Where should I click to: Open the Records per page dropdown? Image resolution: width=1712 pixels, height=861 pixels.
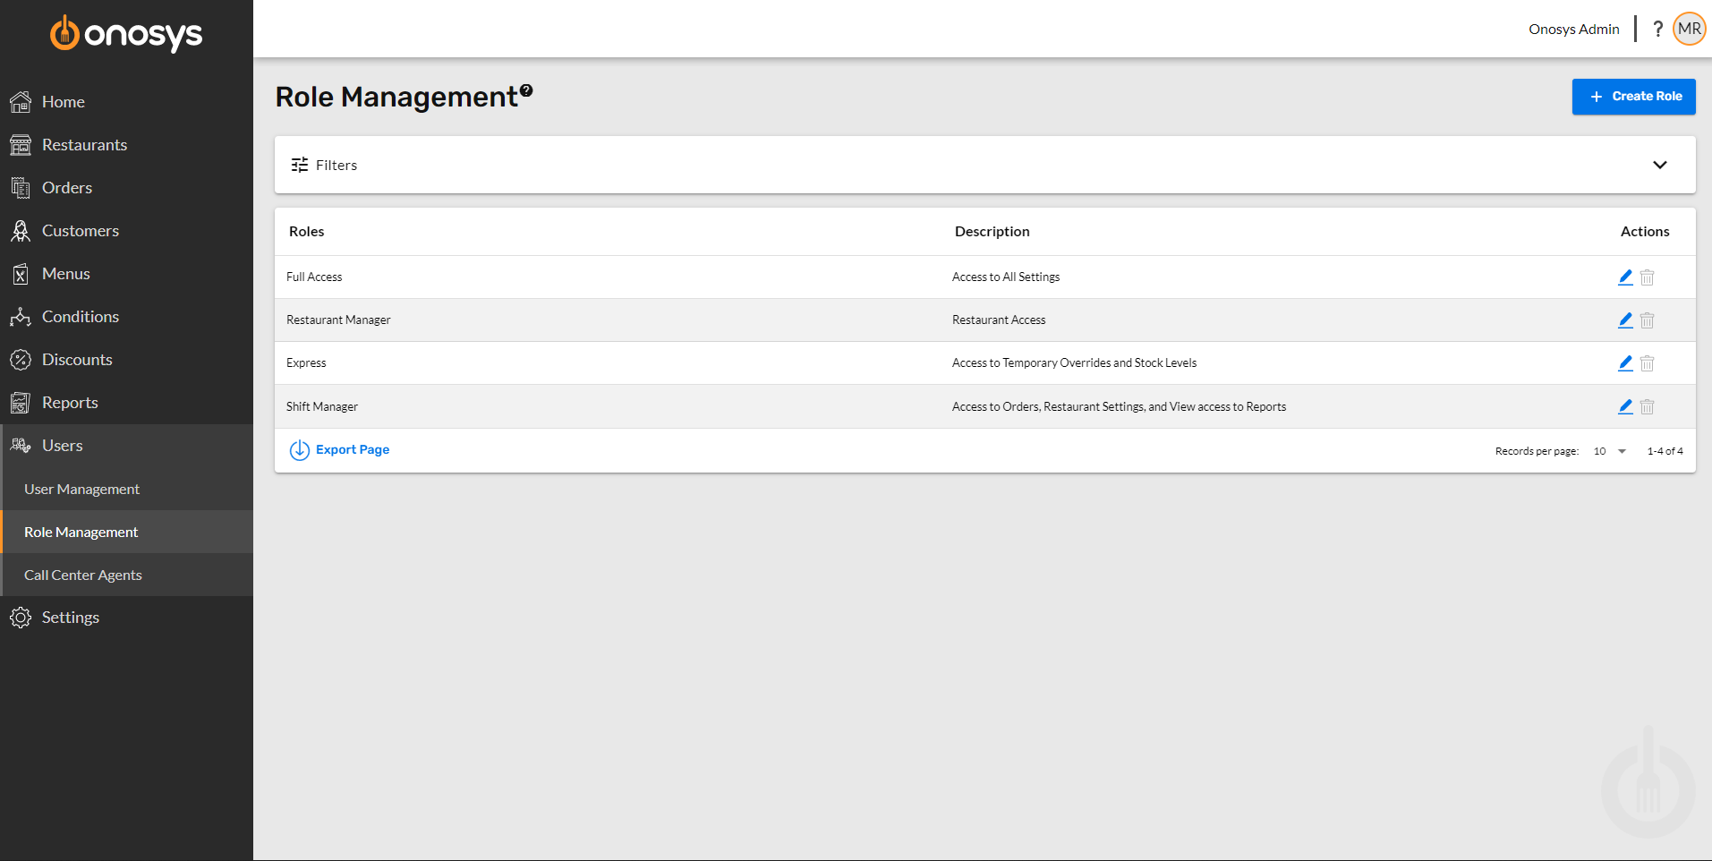(x=1608, y=450)
